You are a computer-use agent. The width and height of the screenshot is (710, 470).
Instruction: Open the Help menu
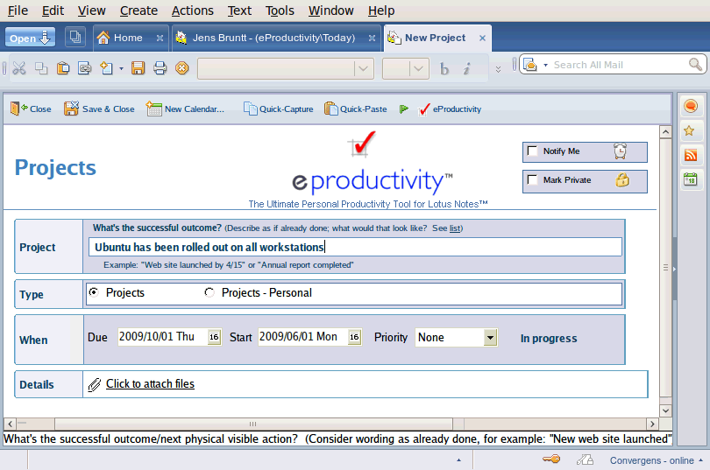tap(381, 11)
